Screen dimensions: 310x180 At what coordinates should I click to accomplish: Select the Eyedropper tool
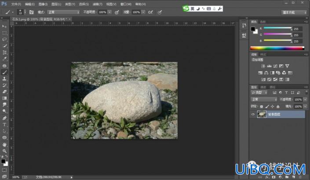[x=4, y=59]
